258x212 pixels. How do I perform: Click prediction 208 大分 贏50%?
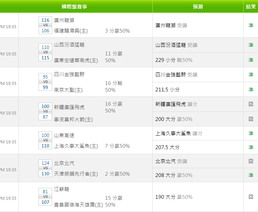[x=174, y=175]
